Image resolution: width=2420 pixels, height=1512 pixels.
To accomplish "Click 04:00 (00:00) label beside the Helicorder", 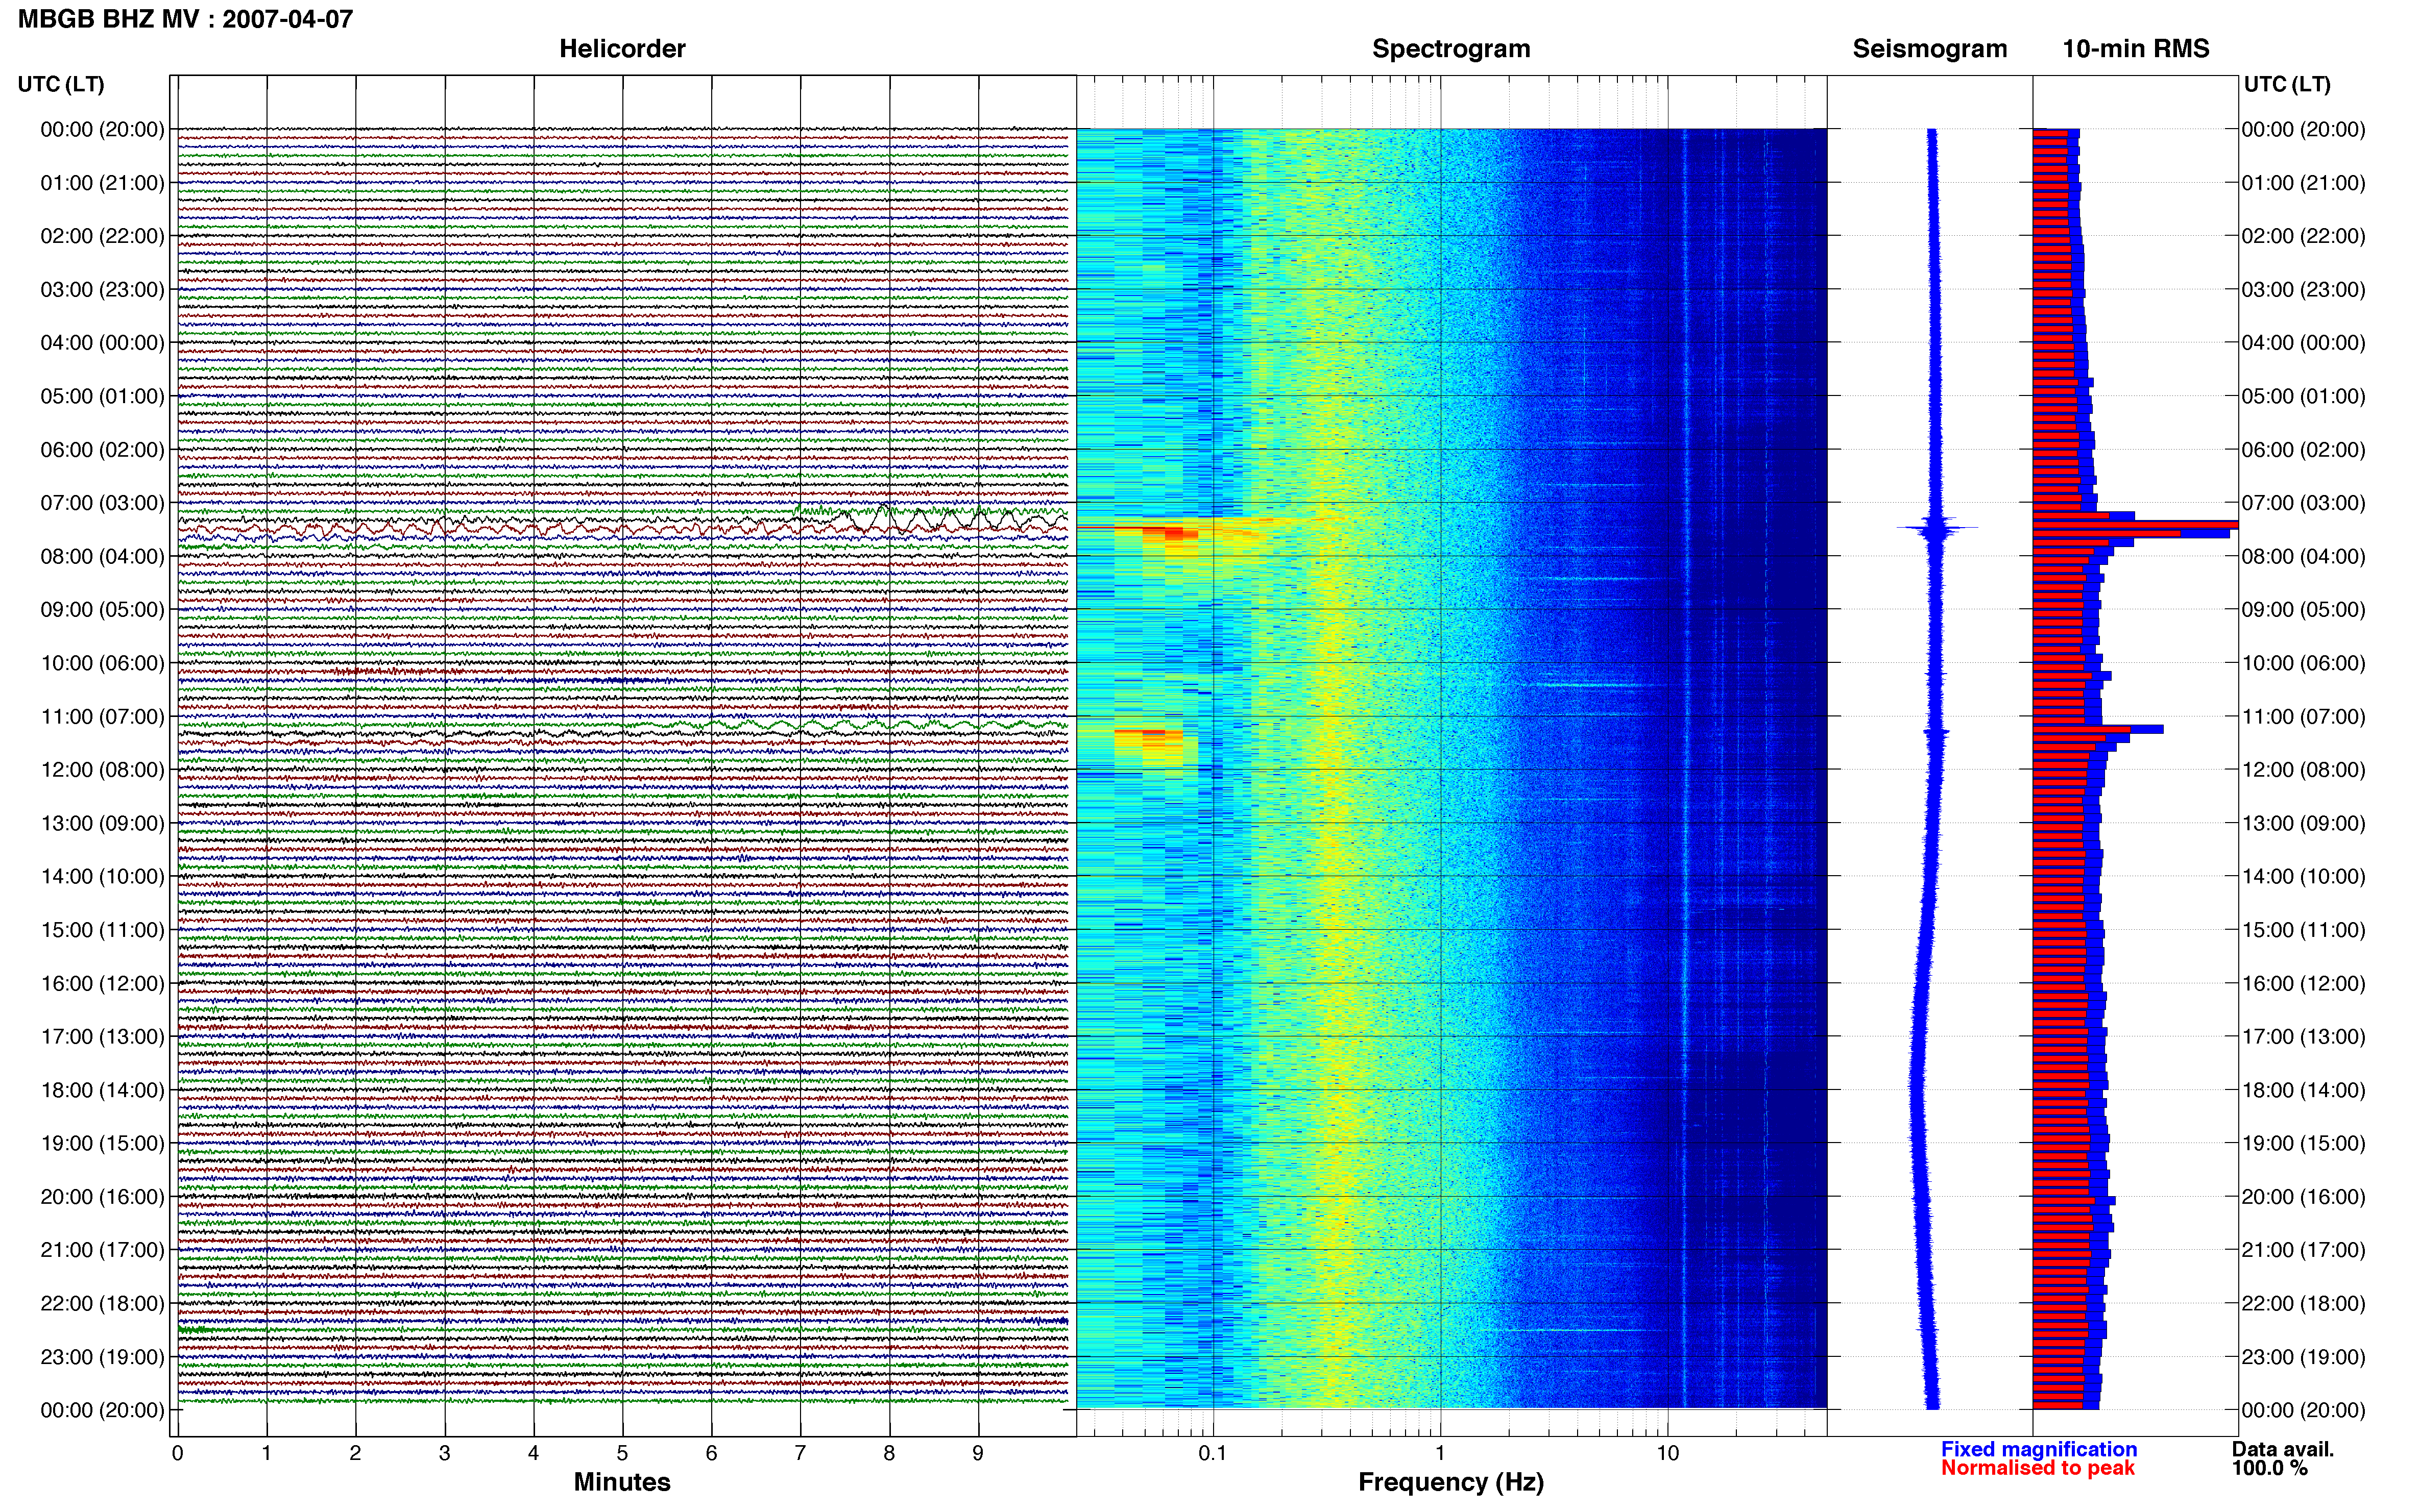I will click(x=102, y=343).
